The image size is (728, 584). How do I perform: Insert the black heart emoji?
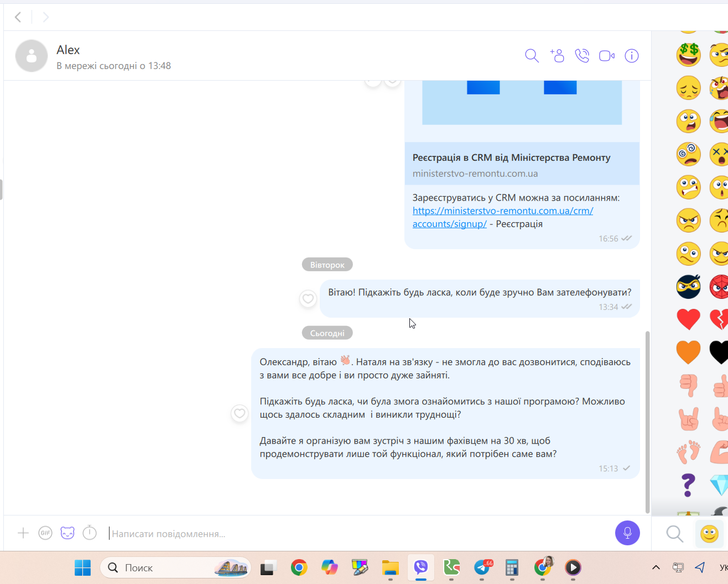(719, 352)
